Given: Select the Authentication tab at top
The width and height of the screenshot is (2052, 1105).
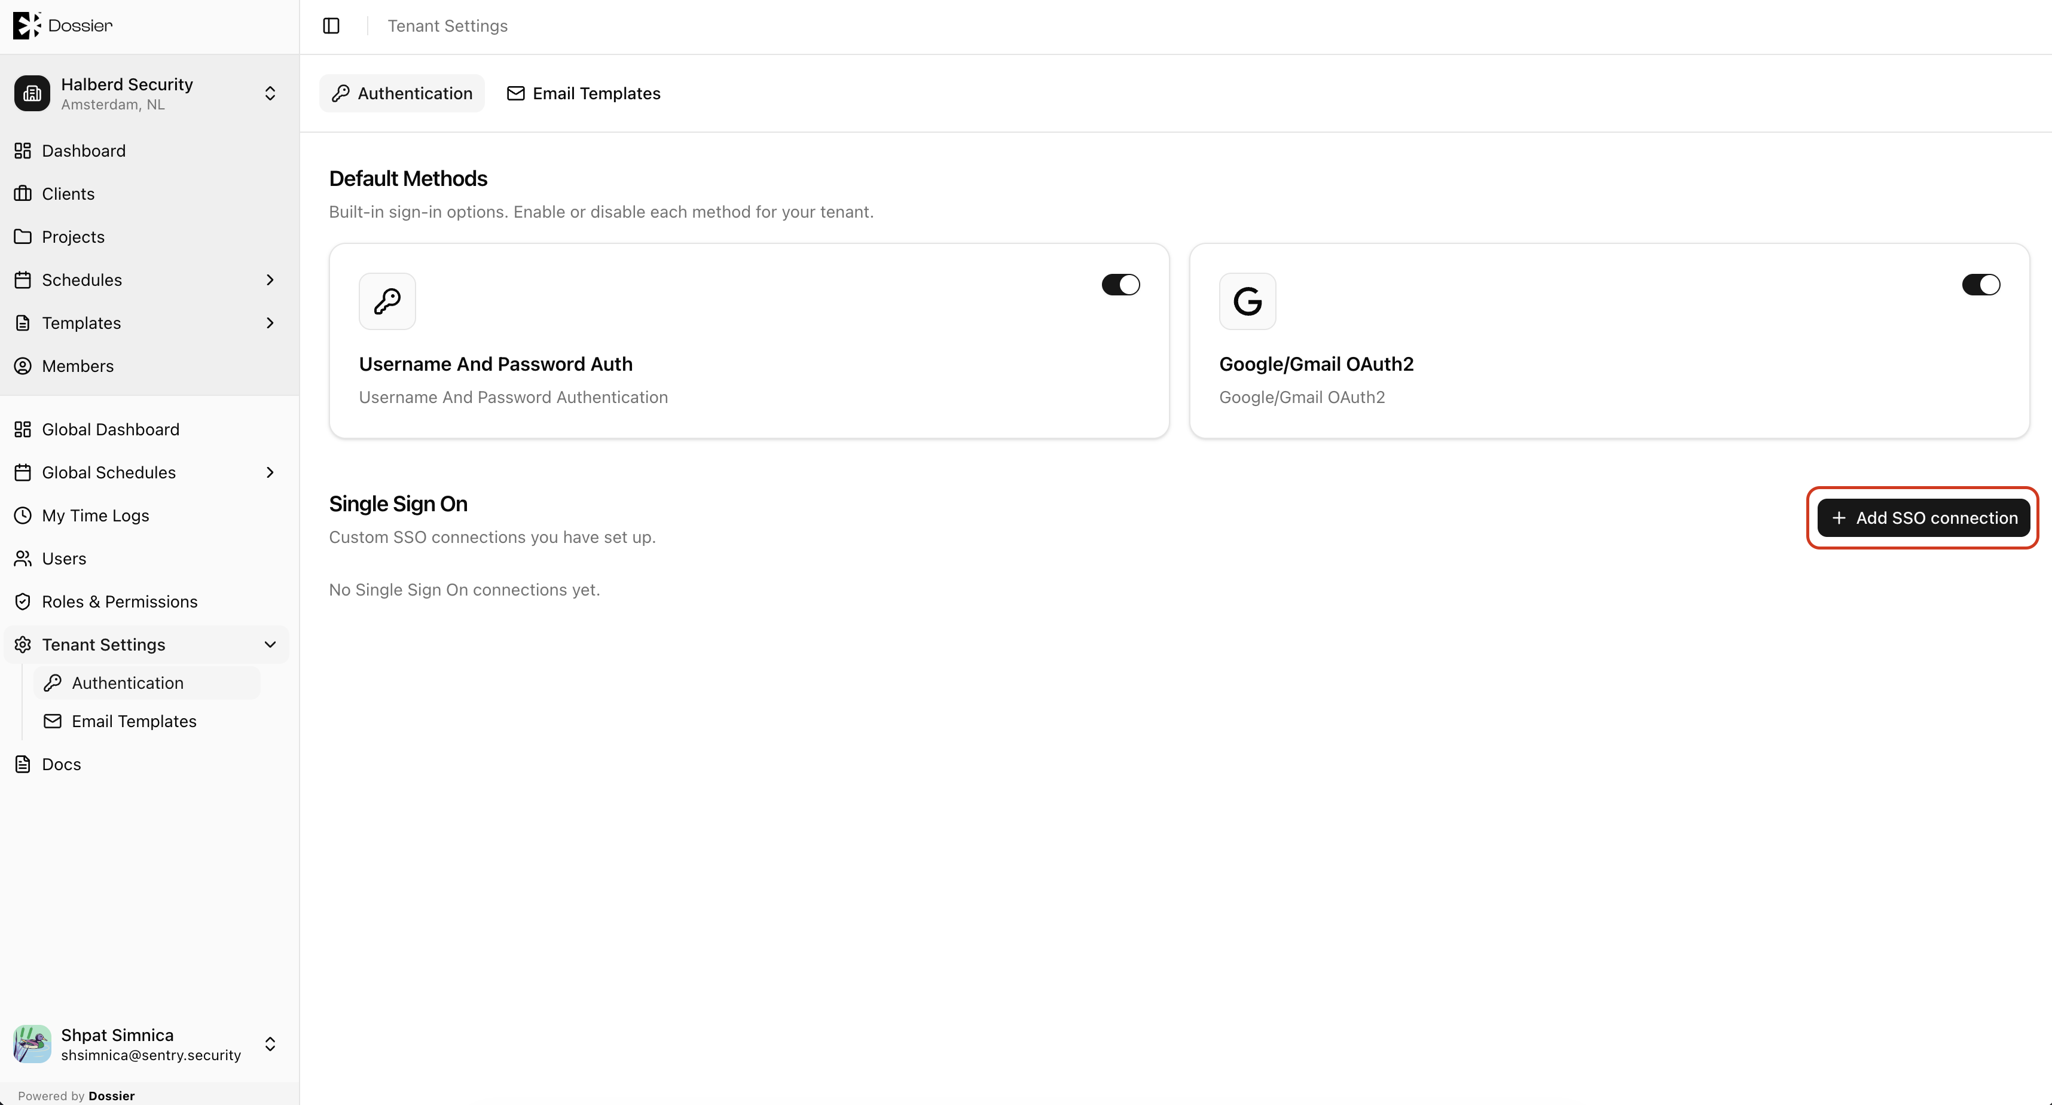Looking at the screenshot, I should click(x=402, y=93).
